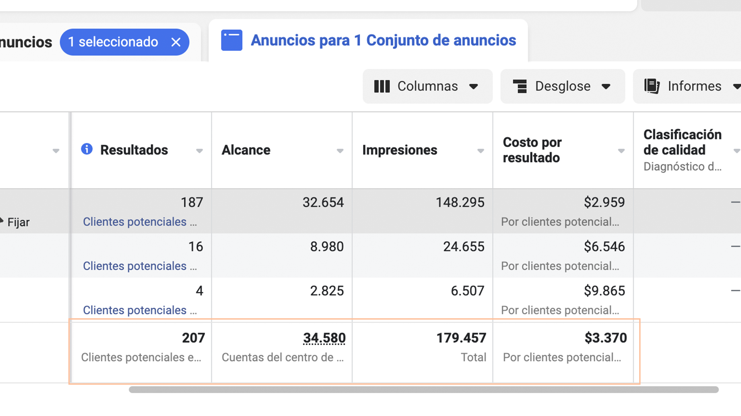Click the Desglose breakdown icon
741x416 pixels.
520,86
